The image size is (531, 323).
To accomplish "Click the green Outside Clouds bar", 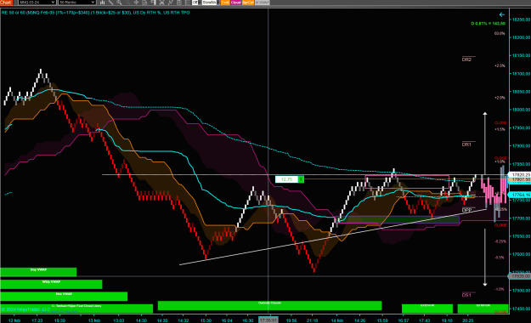I will coord(269,305).
